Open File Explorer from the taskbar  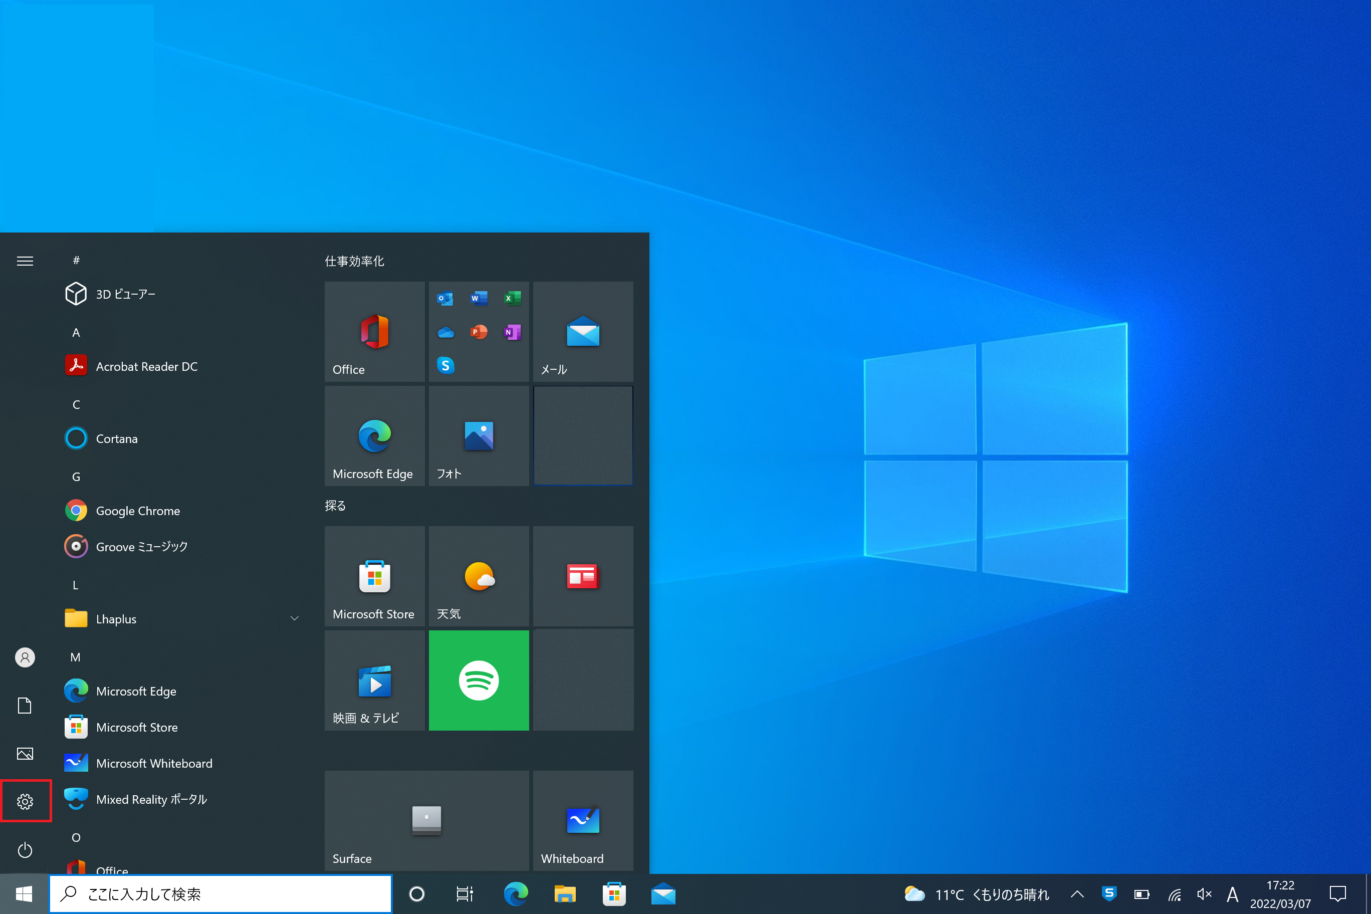click(x=565, y=893)
